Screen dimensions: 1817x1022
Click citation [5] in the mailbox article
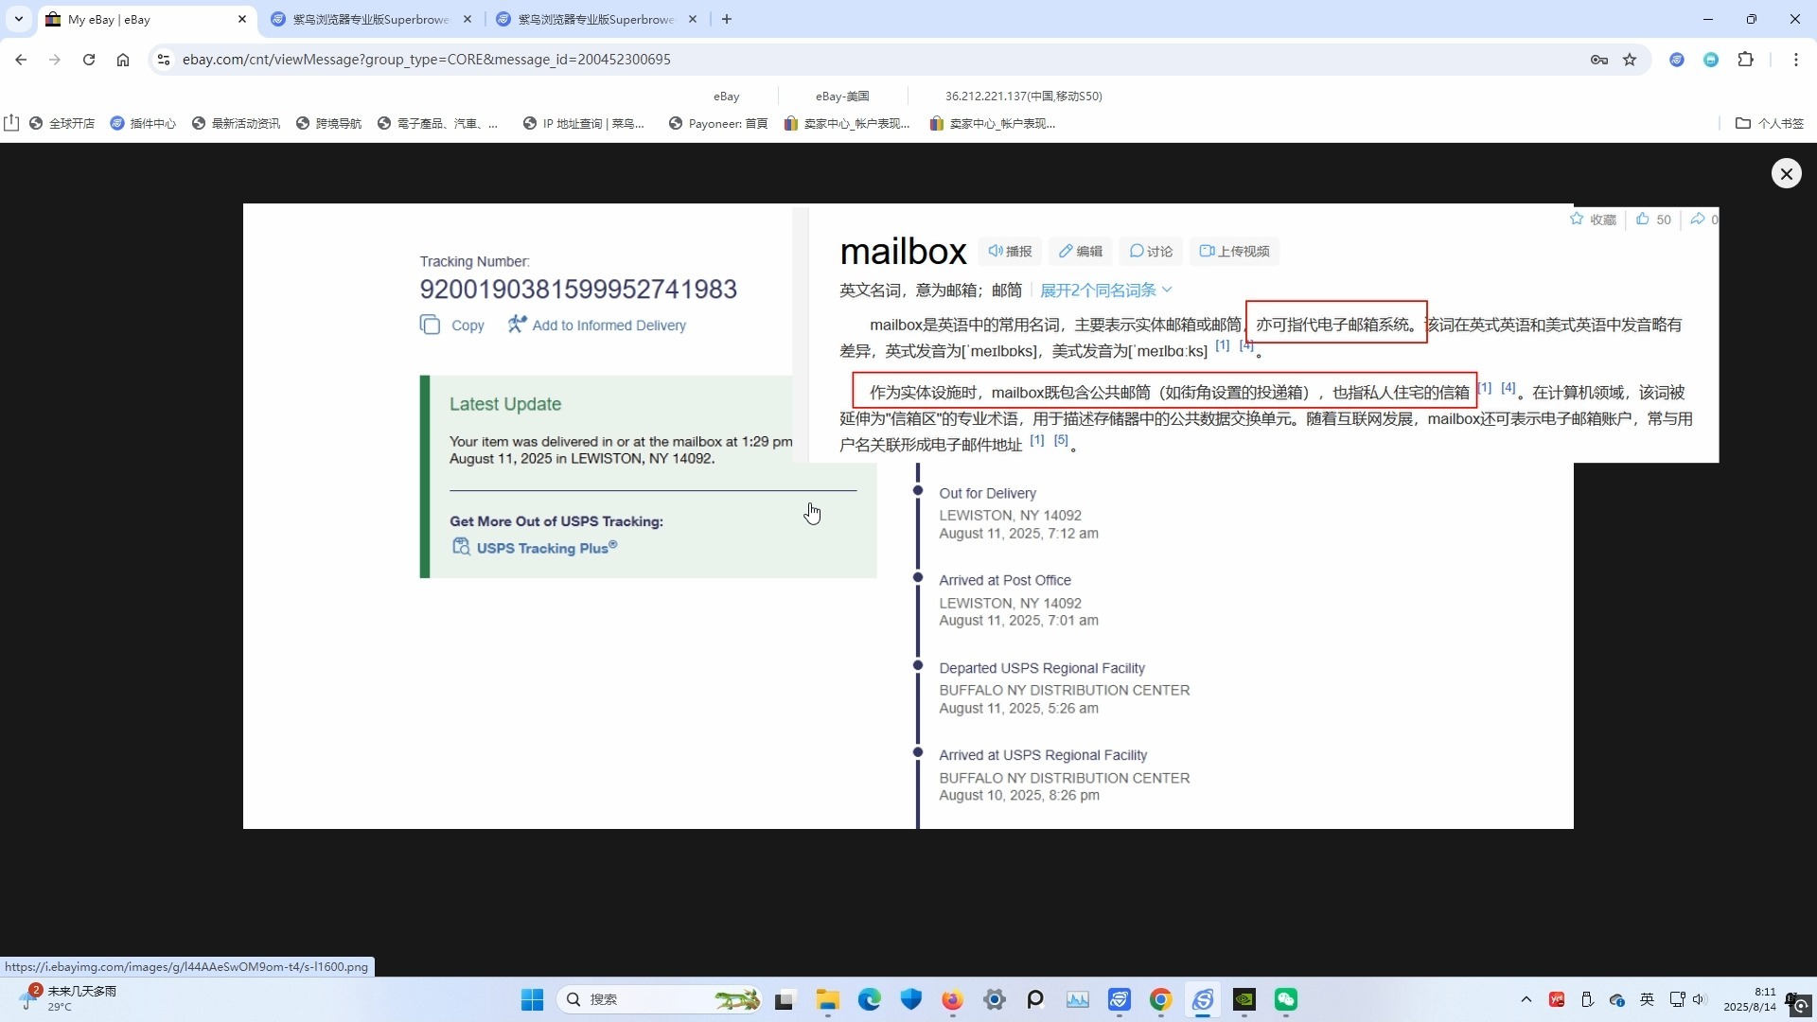[1061, 440]
